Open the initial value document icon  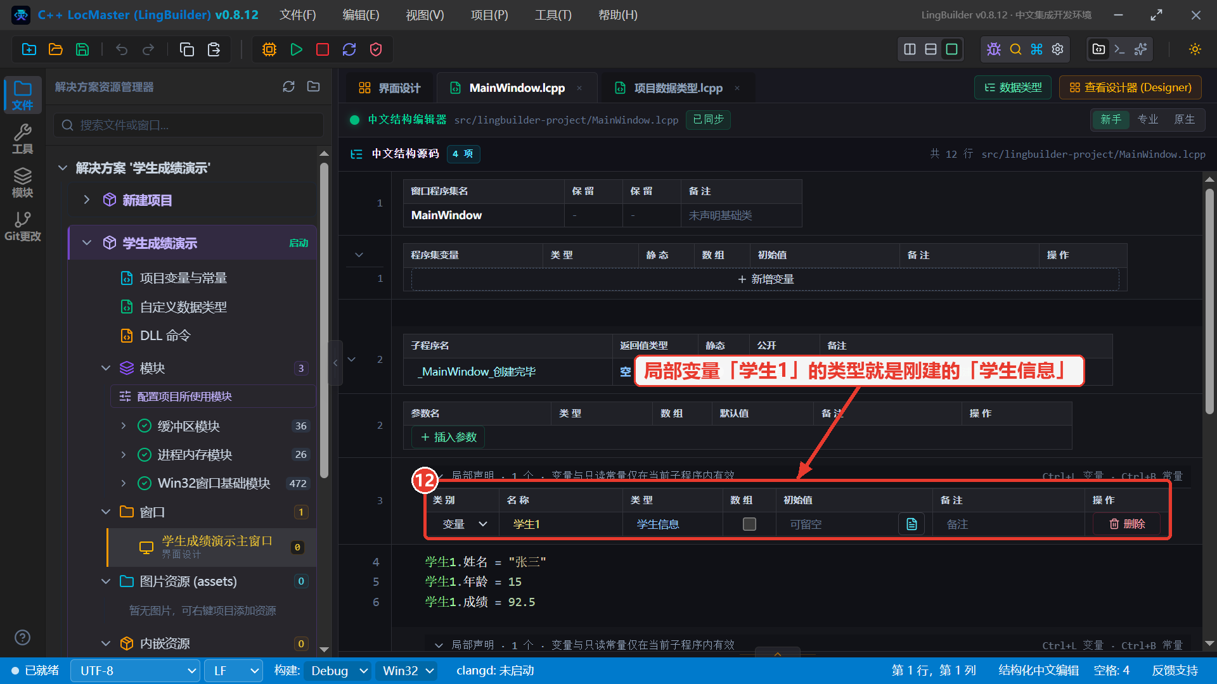coord(911,524)
